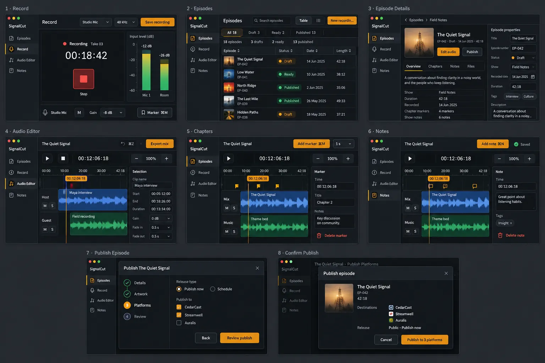Click the grid view icon in Episodes window
The width and height of the screenshot is (545, 363).
(318, 21)
